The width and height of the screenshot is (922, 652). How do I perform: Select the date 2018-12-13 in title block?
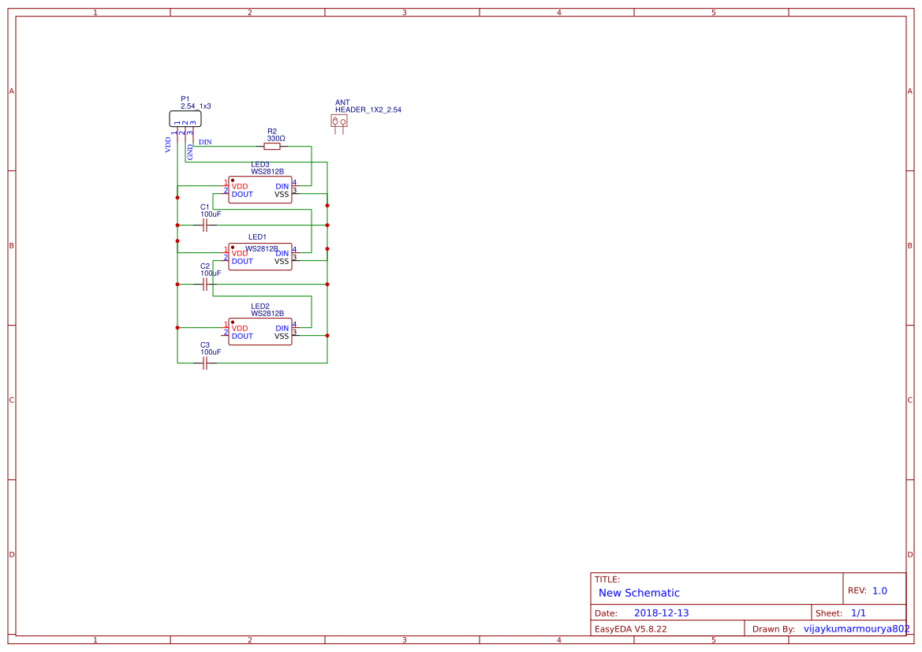tap(661, 612)
